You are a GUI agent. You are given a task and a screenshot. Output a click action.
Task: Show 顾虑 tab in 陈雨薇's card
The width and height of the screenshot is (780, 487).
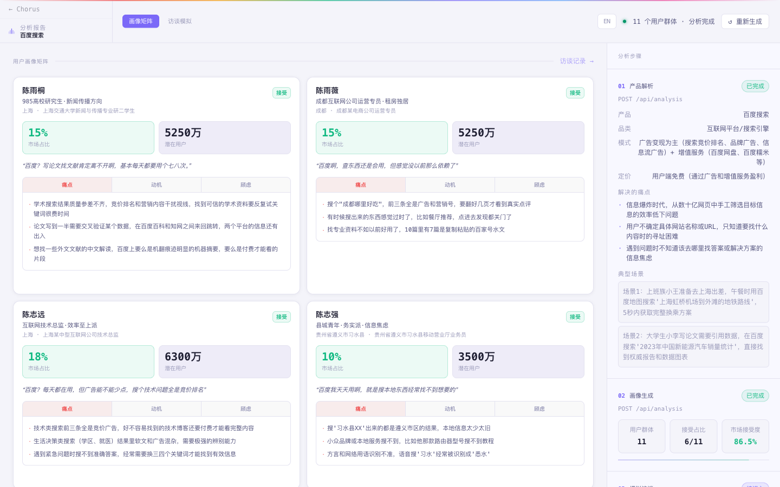[x=539, y=185]
